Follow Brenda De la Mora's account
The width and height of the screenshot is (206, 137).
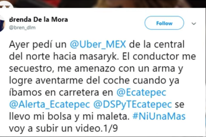[164, 23]
